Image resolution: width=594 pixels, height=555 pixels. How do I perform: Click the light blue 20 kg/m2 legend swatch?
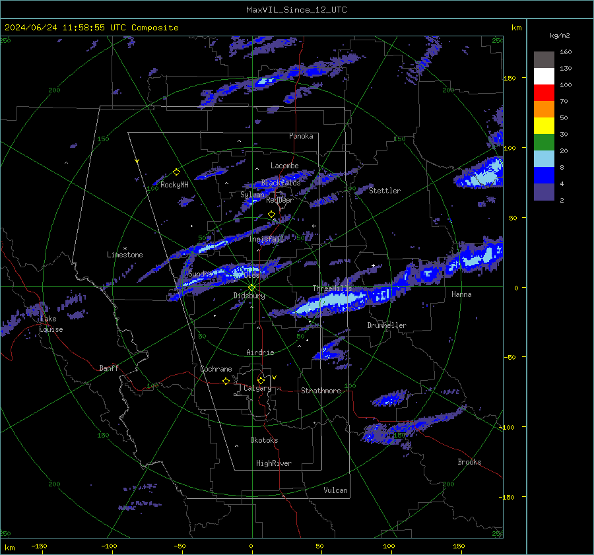point(544,159)
